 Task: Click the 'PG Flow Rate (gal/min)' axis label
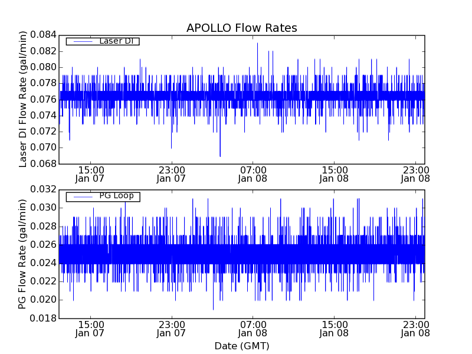pos(22,254)
